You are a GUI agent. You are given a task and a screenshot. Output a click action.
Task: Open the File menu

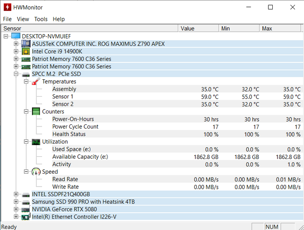[7, 19]
